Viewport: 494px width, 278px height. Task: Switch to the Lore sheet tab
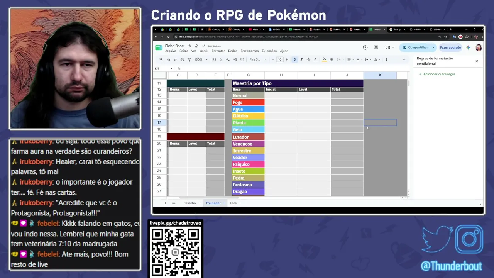tap(233, 203)
